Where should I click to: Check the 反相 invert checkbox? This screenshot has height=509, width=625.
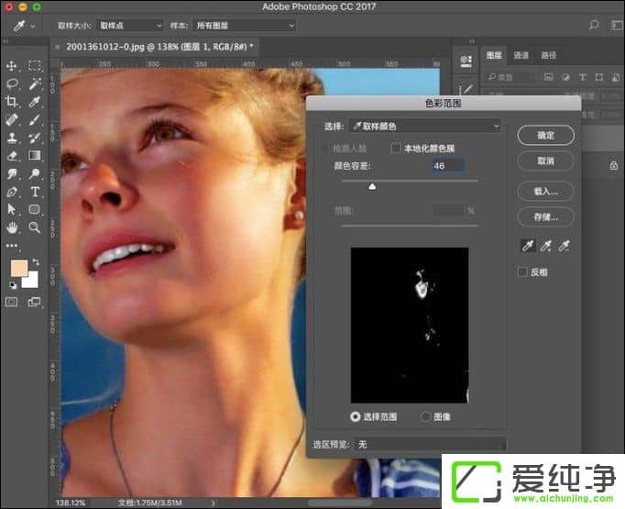(x=522, y=272)
